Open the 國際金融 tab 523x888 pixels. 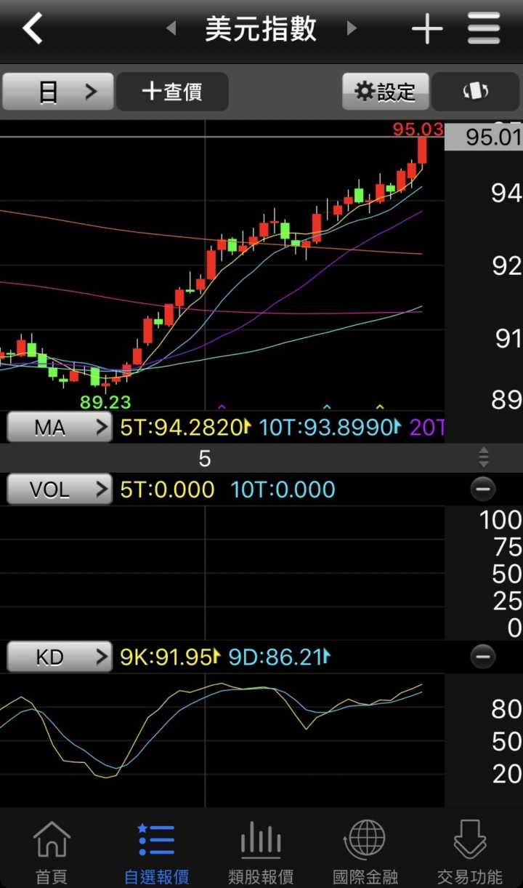tap(365, 852)
